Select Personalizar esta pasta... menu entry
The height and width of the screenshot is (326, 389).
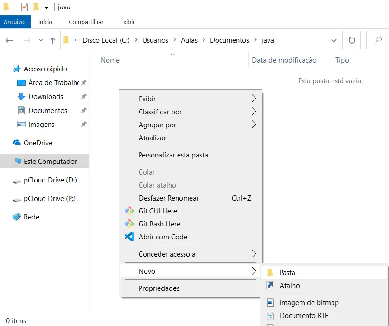click(x=191, y=155)
